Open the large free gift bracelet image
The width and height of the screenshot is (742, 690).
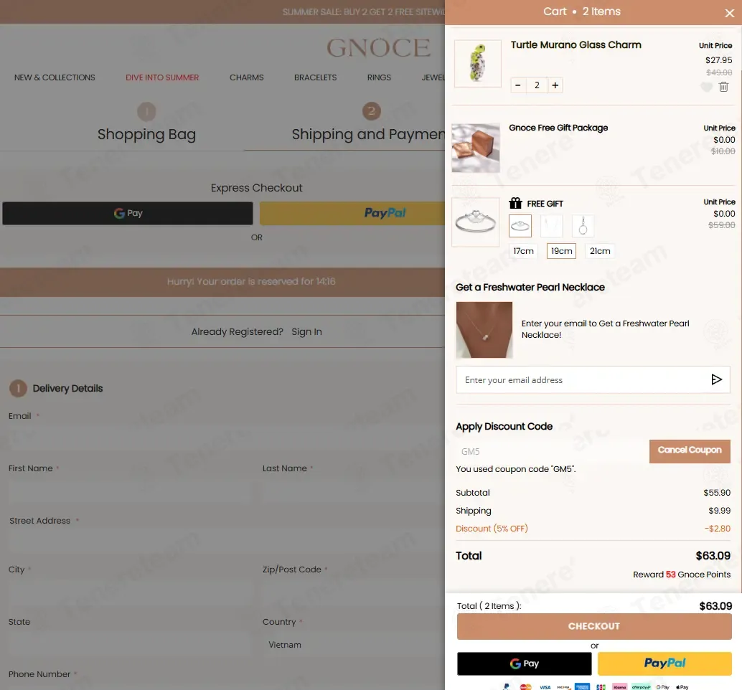476,222
